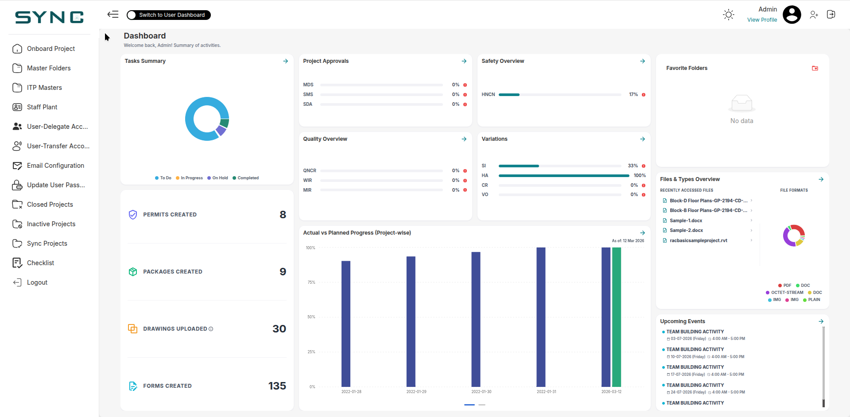Click the 2022-01-28 progress bar
The image size is (850, 417).
coord(346,324)
